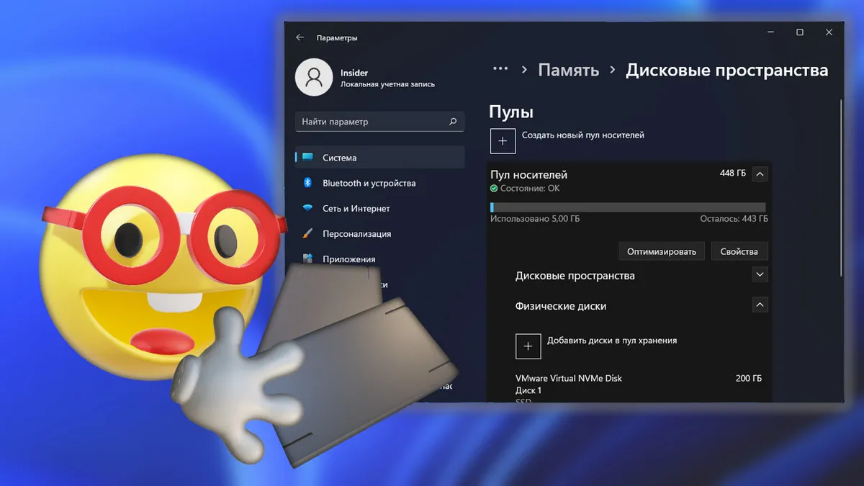Click the brush icon for Персонализация
The height and width of the screenshot is (486, 864).
pos(307,234)
